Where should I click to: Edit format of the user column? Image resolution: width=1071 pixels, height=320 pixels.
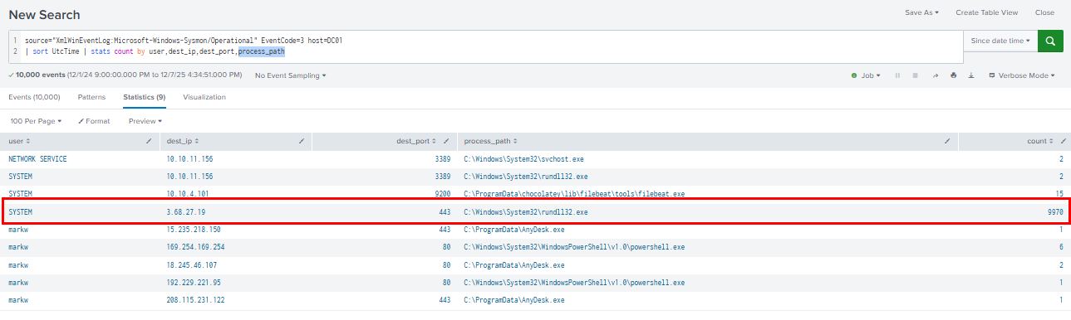149,142
